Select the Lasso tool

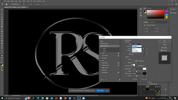tap(2, 14)
